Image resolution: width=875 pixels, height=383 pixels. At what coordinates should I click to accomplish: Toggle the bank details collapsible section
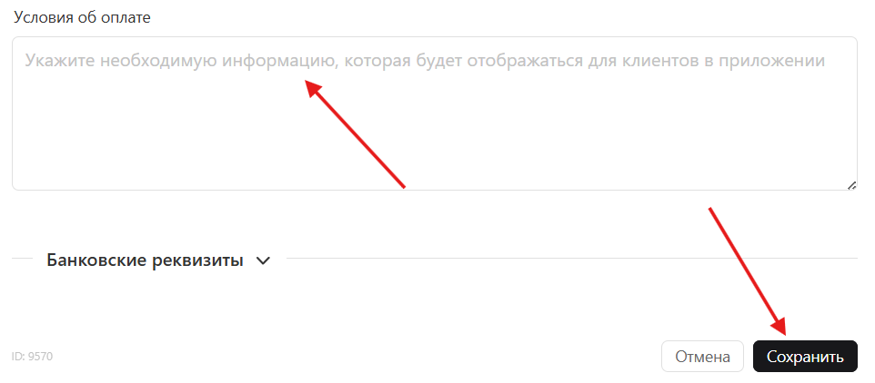click(x=158, y=260)
